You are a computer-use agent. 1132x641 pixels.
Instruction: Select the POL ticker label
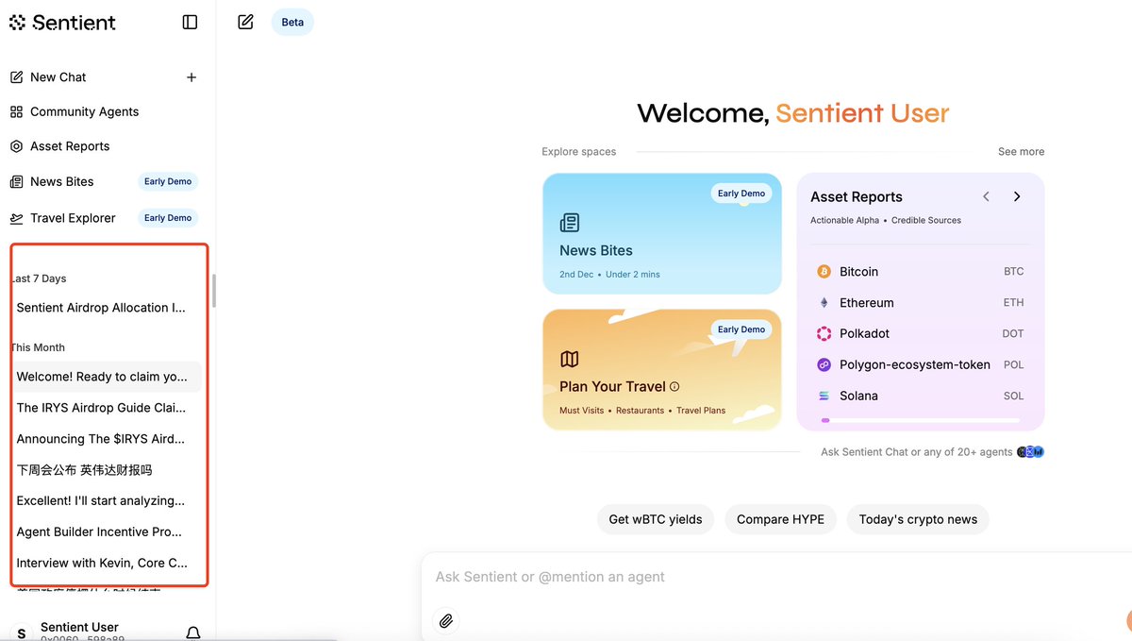pyautogui.click(x=1013, y=364)
